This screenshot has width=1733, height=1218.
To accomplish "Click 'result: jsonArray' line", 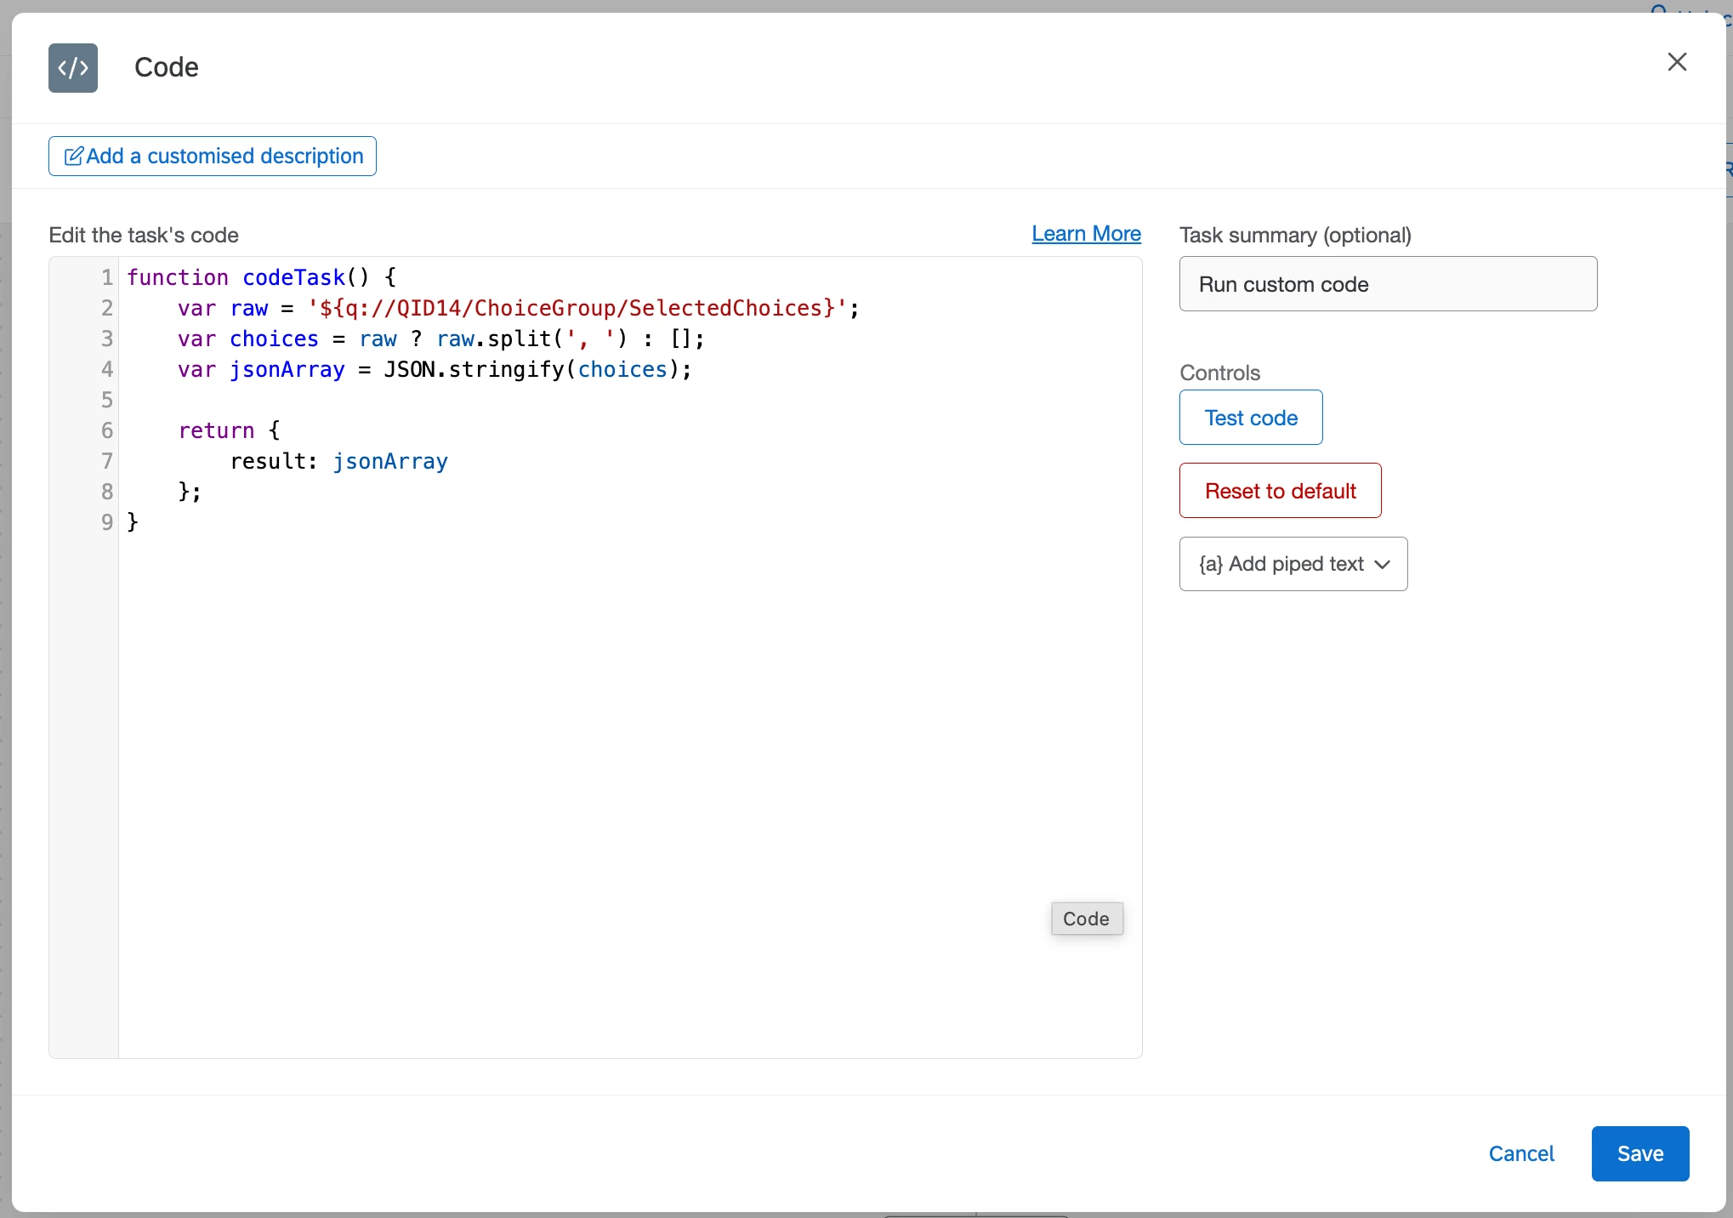I will 339,462.
